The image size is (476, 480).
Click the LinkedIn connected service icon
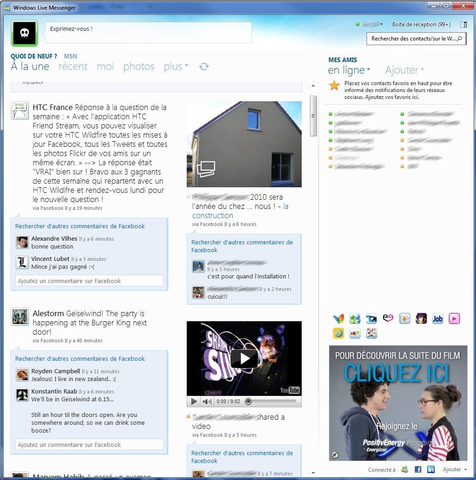pyautogui.click(x=430, y=469)
